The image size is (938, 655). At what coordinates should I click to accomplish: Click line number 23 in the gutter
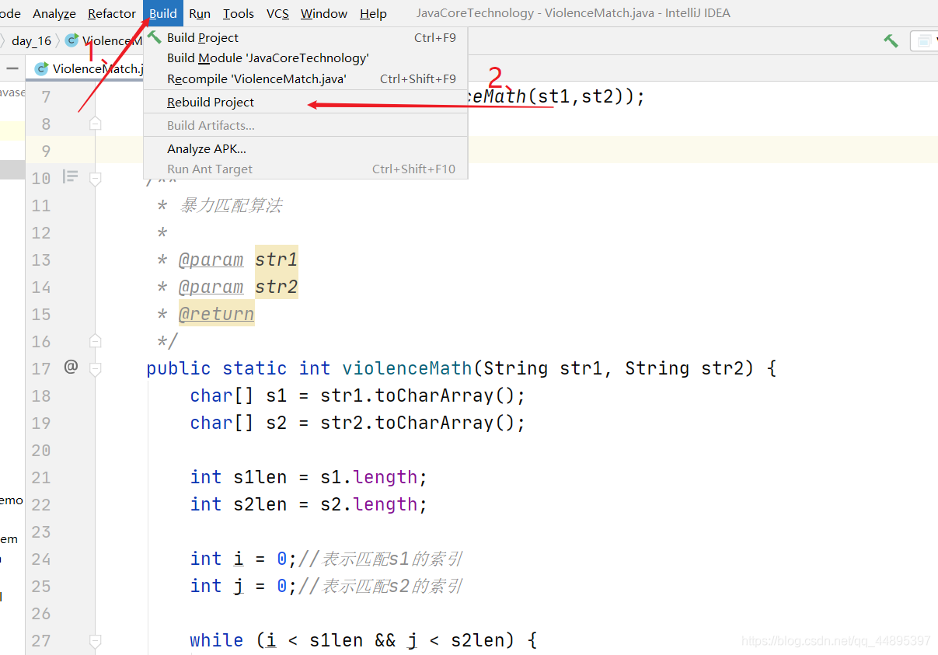coord(40,531)
